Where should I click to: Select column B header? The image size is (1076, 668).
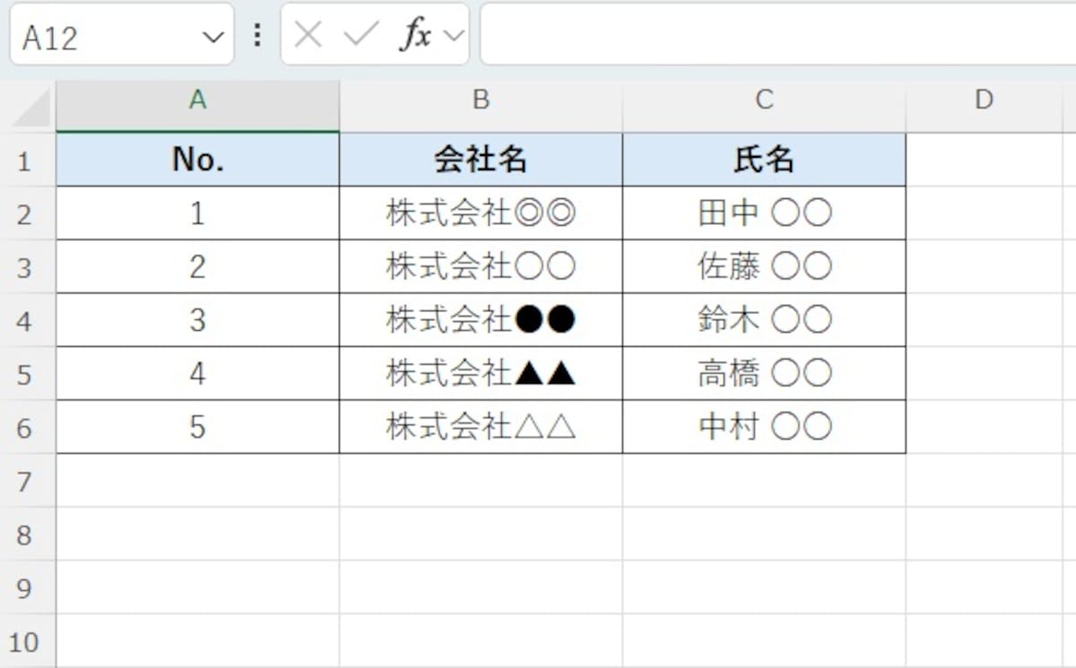tap(481, 100)
